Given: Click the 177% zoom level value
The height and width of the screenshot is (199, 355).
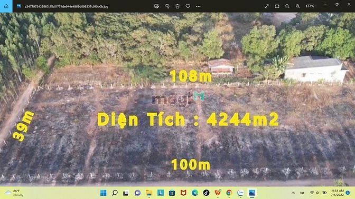Looking at the screenshot, I should [x=310, y=6].
